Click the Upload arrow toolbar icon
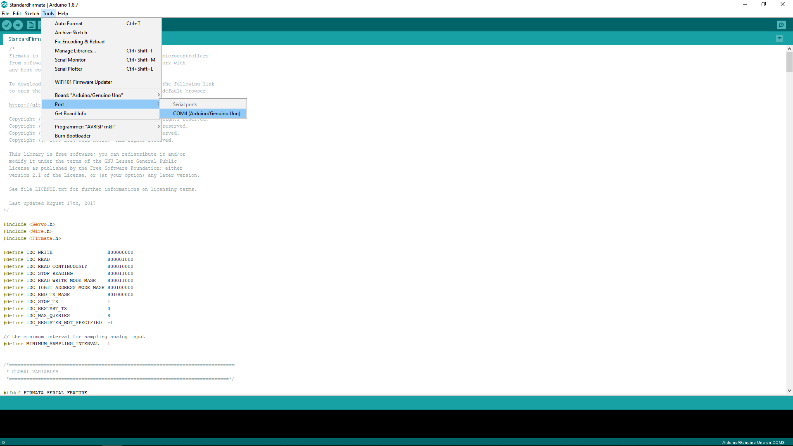Viewport: 793px width, 446px height. pos(18,25)
